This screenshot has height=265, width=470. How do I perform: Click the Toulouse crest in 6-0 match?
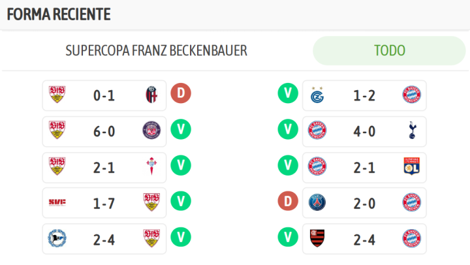(x=151, y=131)
